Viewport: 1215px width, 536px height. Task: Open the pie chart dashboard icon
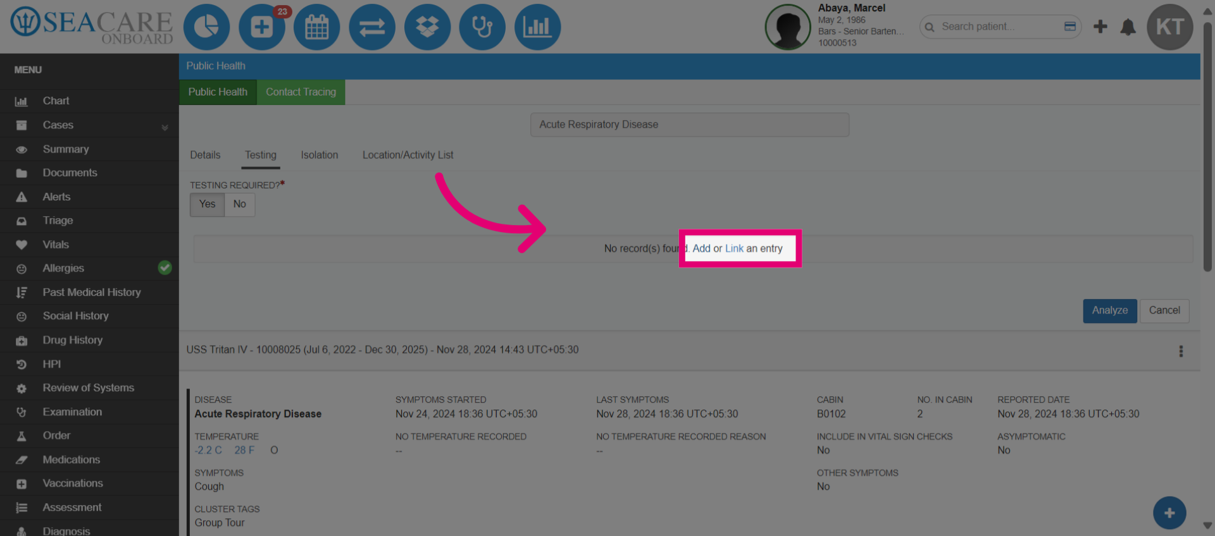point(206,27)
